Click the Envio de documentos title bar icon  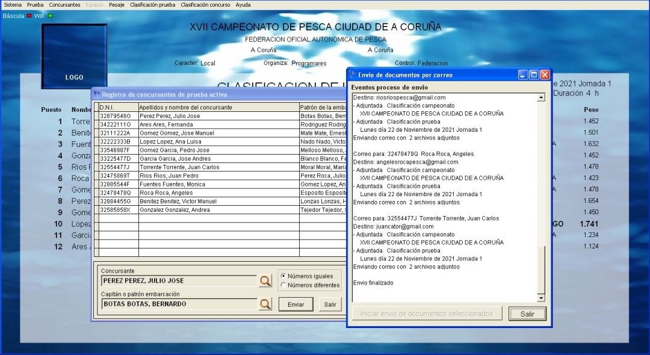tap(353, 75)
